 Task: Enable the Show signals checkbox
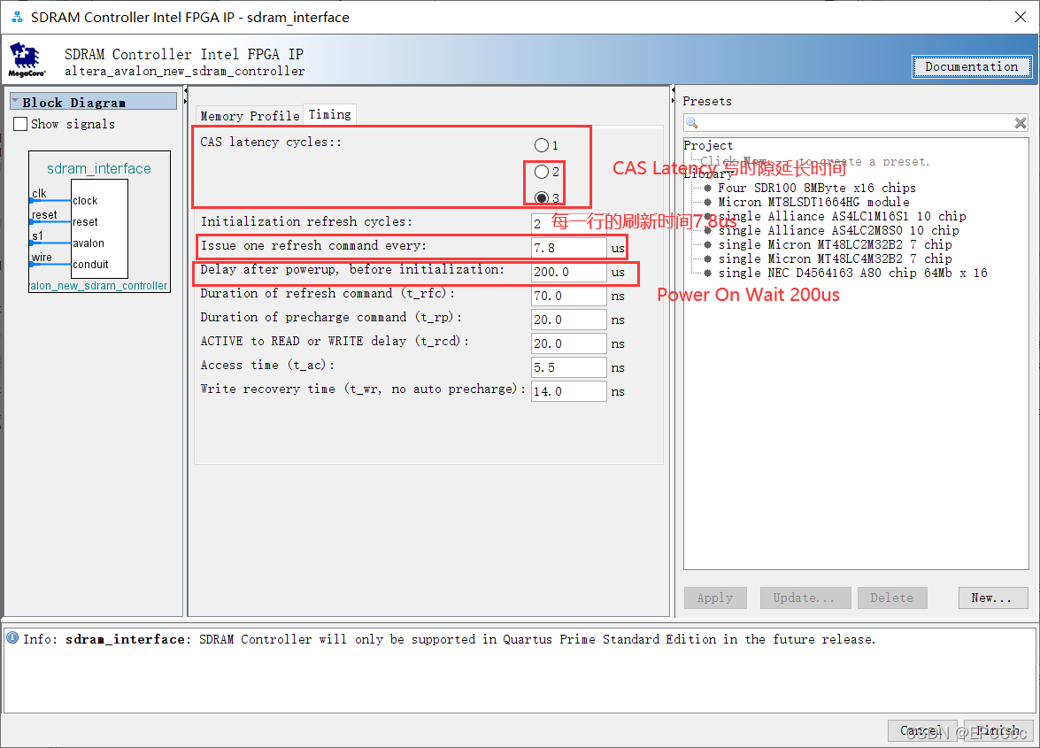(19, 124)
